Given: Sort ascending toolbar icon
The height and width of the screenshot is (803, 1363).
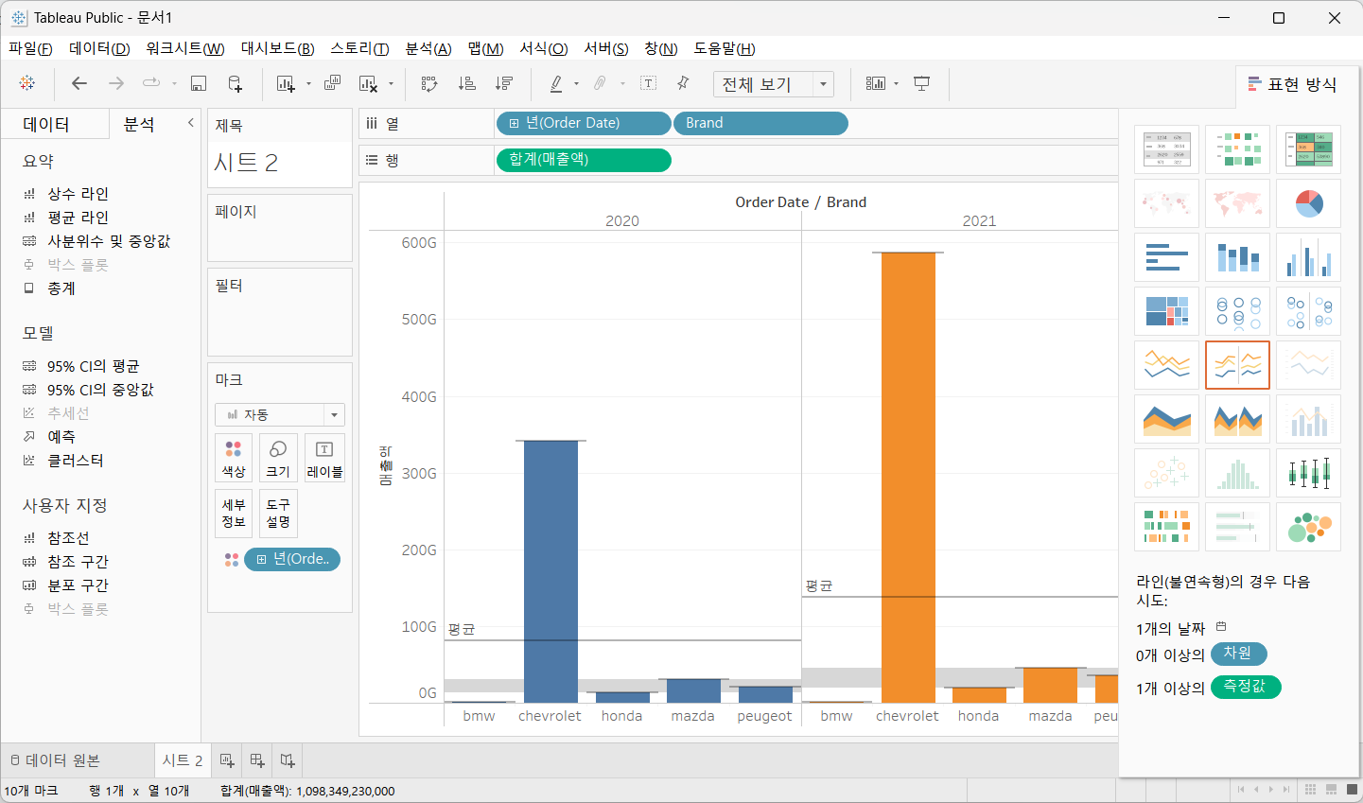Looking at the screenshot, I should point(466,83).
